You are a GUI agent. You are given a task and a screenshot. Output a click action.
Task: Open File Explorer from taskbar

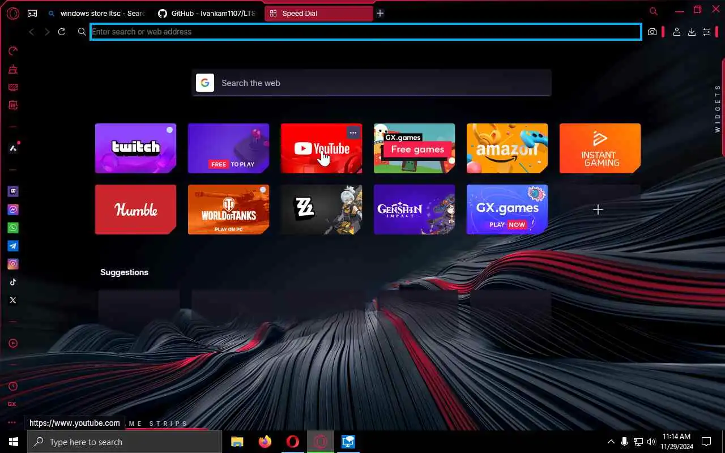point(237,442)
